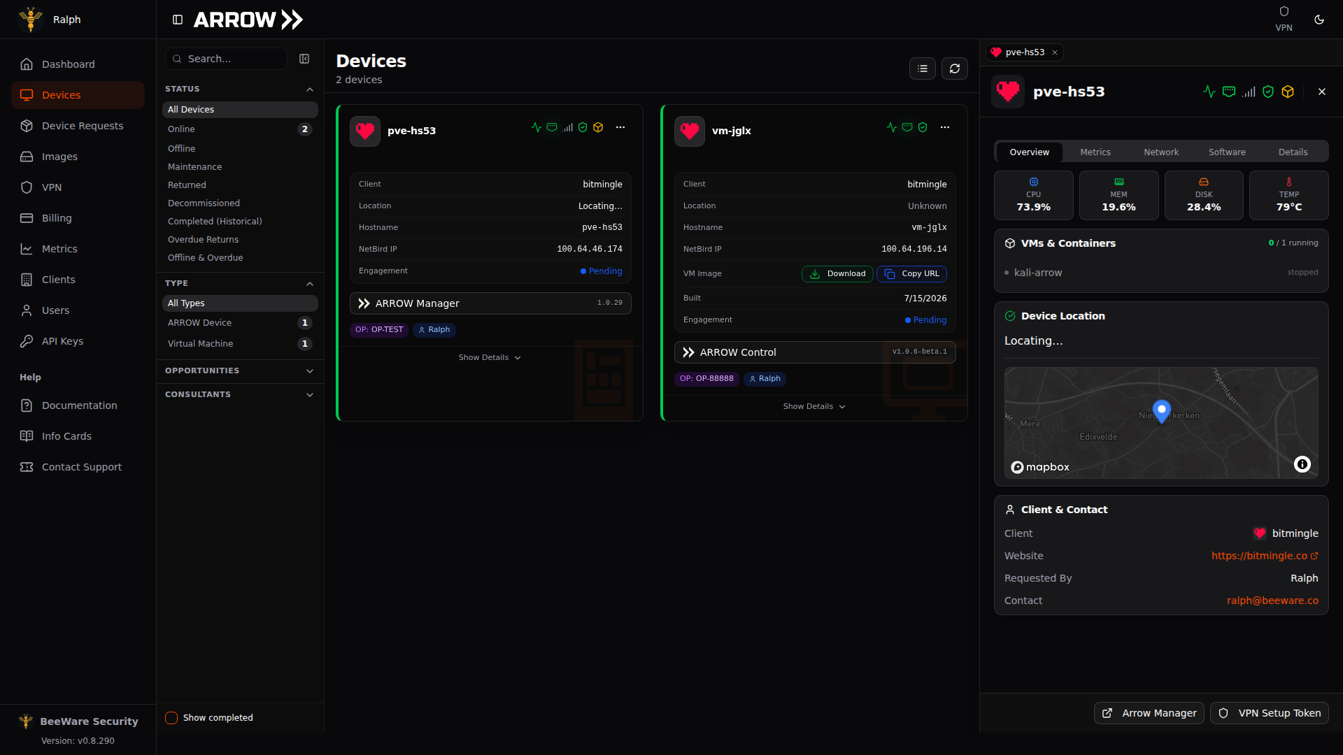Filter by Decommissioned status
Screen dimensions: 1343x755
pos(240,203)
